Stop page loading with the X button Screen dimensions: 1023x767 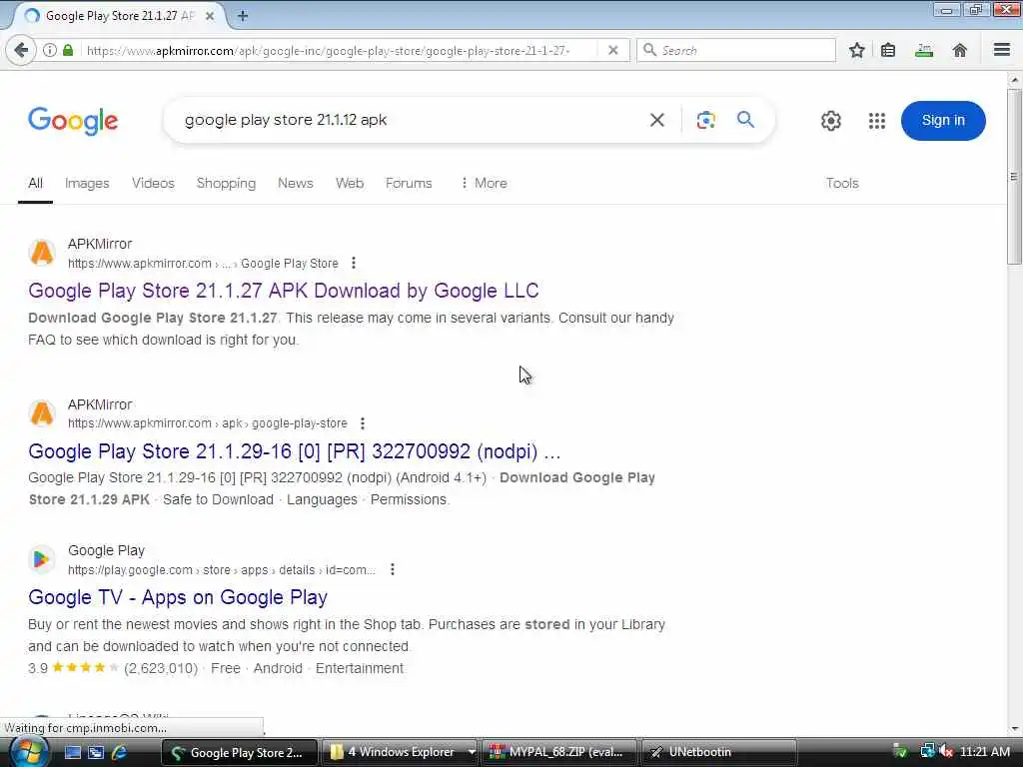(613, 50)
